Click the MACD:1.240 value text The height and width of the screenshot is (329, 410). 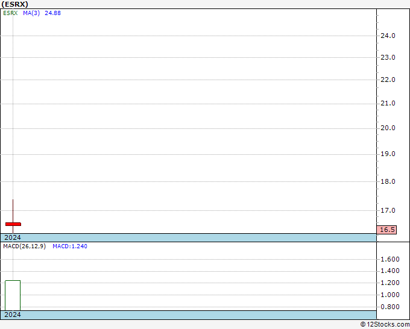pos(70,246)
